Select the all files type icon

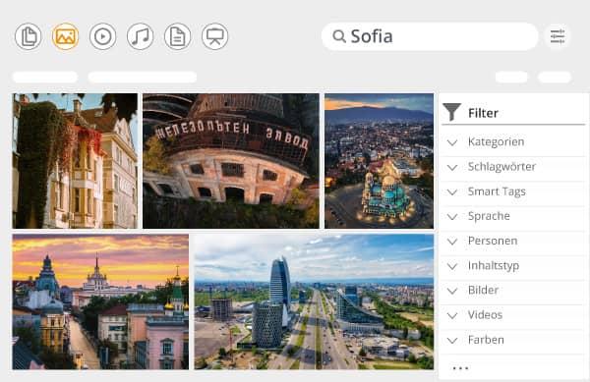pos(29,36)
